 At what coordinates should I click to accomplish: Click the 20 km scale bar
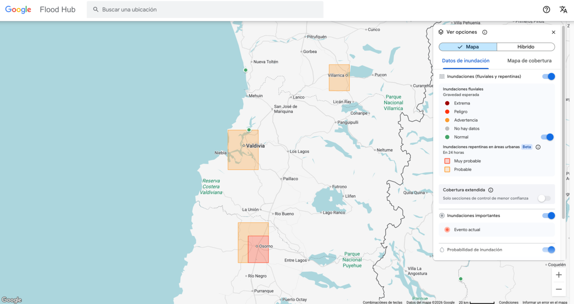477,302
